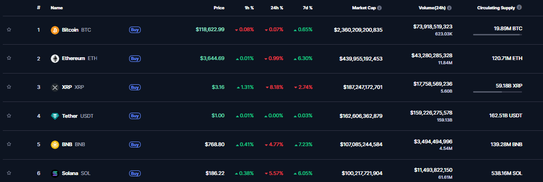Sort the table by Price column header
The image size is (543, 182).
tap(219, 7)
